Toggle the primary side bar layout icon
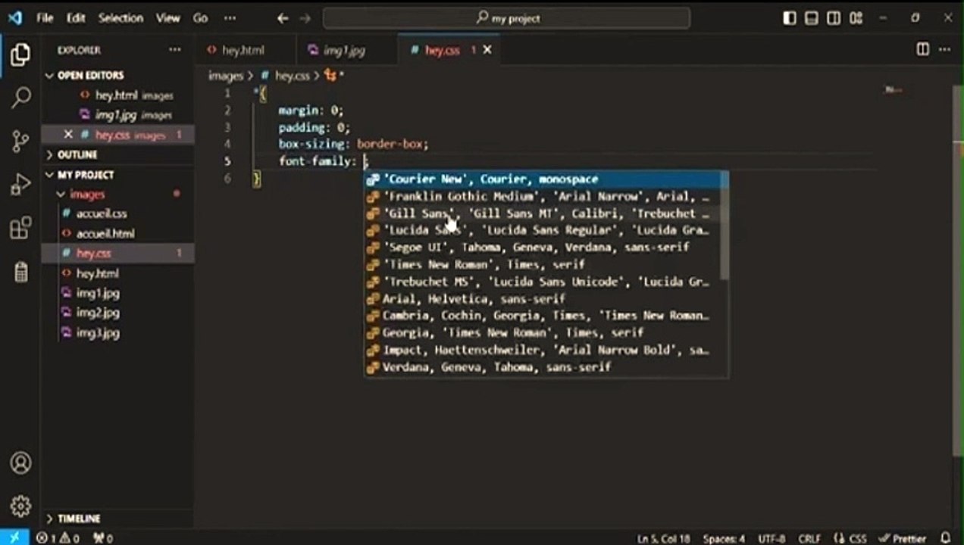The width and height of the screenshot is (964, 545). pos(790,18)
